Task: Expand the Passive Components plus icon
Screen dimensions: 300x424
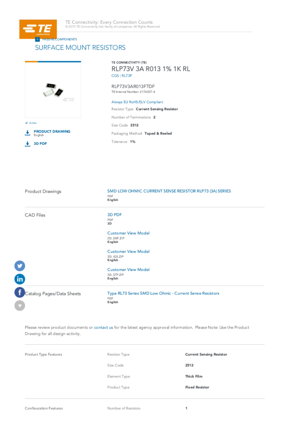Action: 37,39
